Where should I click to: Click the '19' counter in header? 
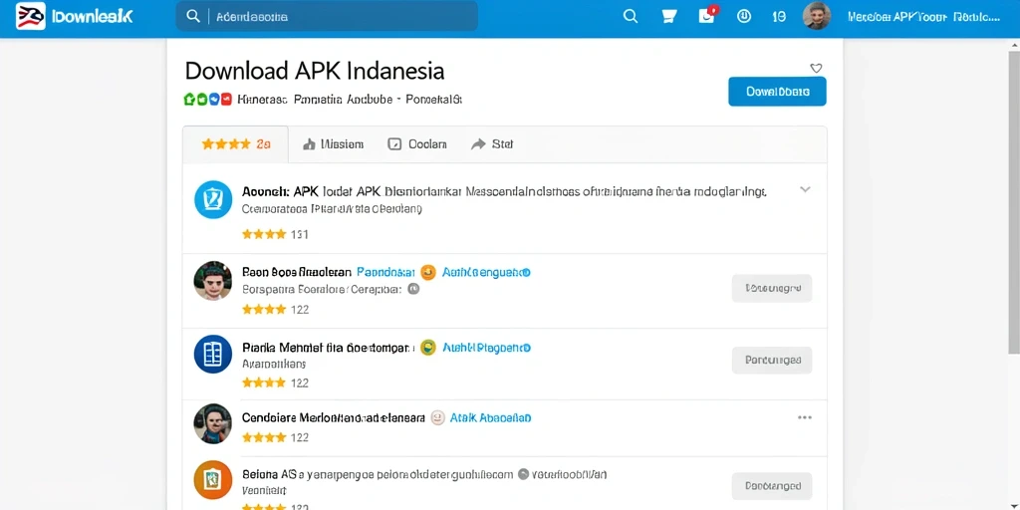(x=779, y=17)
